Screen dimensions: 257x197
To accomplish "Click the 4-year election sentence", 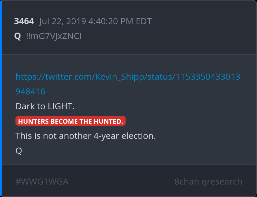I will 85,136.
